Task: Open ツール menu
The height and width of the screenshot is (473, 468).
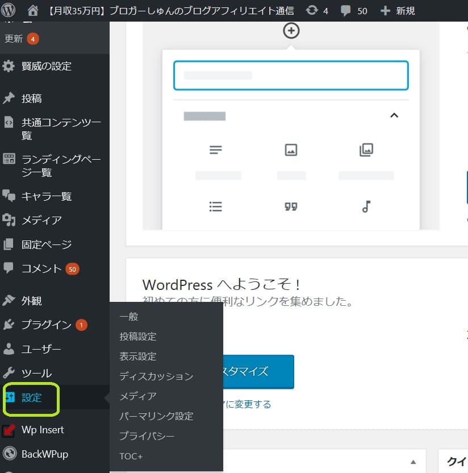Action: click(36, 374)
